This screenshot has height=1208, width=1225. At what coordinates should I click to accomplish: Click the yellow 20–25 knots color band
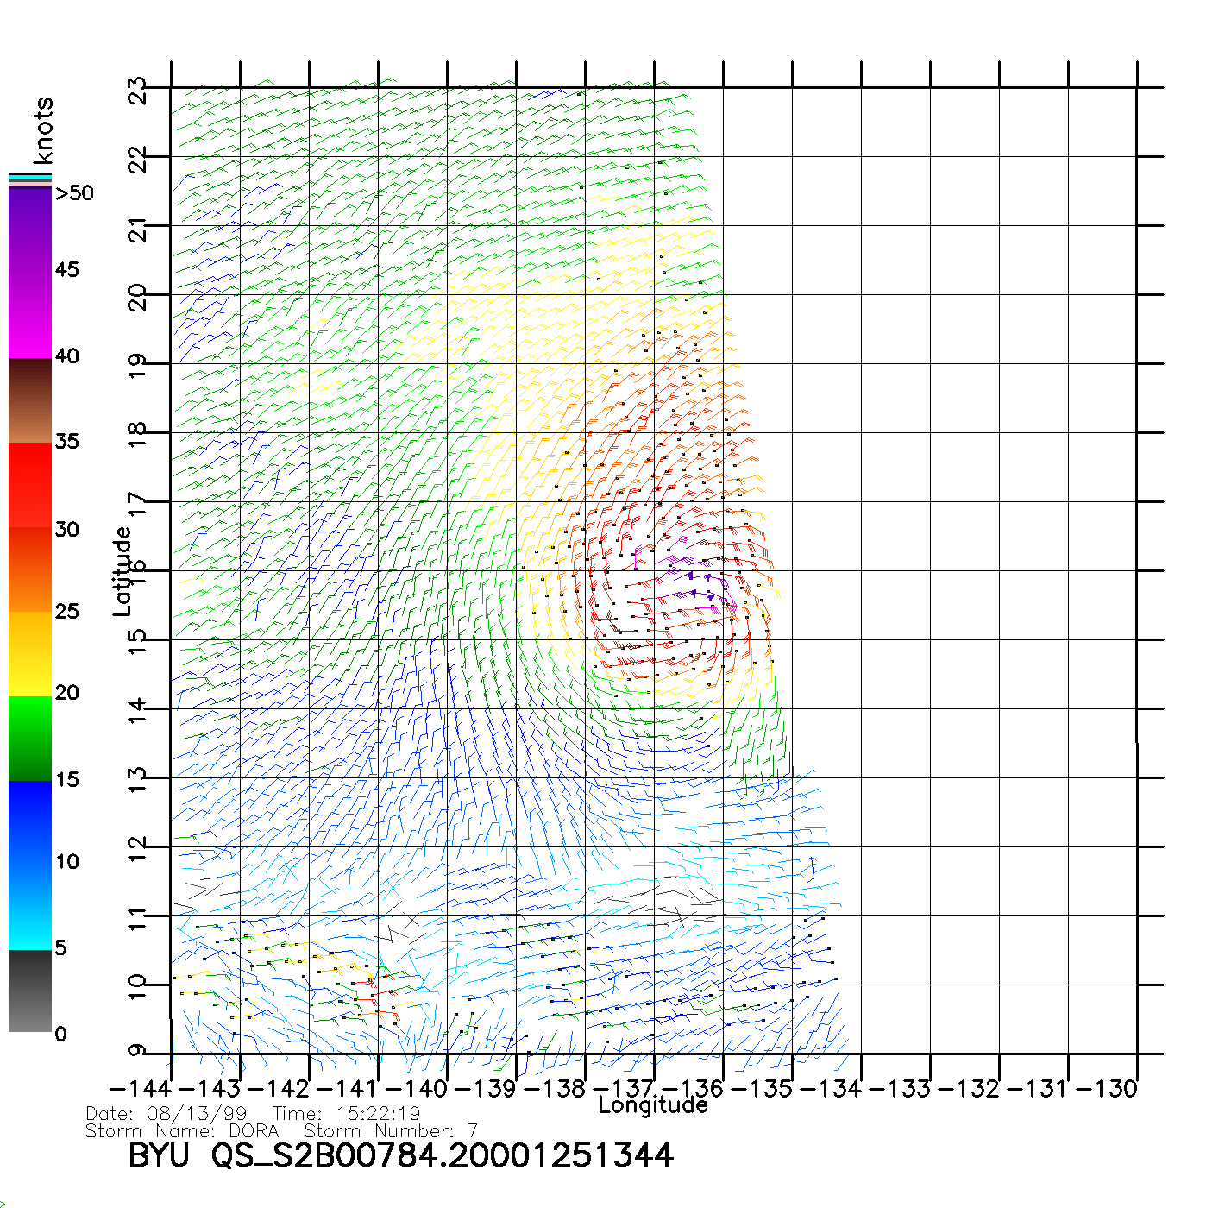30,653
